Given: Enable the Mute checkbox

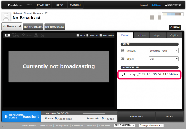Looking at the screenshot, I should (x=78, y=35).
